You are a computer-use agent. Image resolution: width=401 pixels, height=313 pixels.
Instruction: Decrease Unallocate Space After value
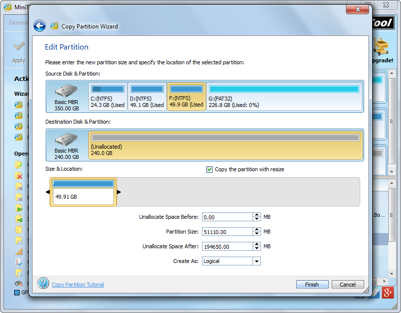[257, 248]
